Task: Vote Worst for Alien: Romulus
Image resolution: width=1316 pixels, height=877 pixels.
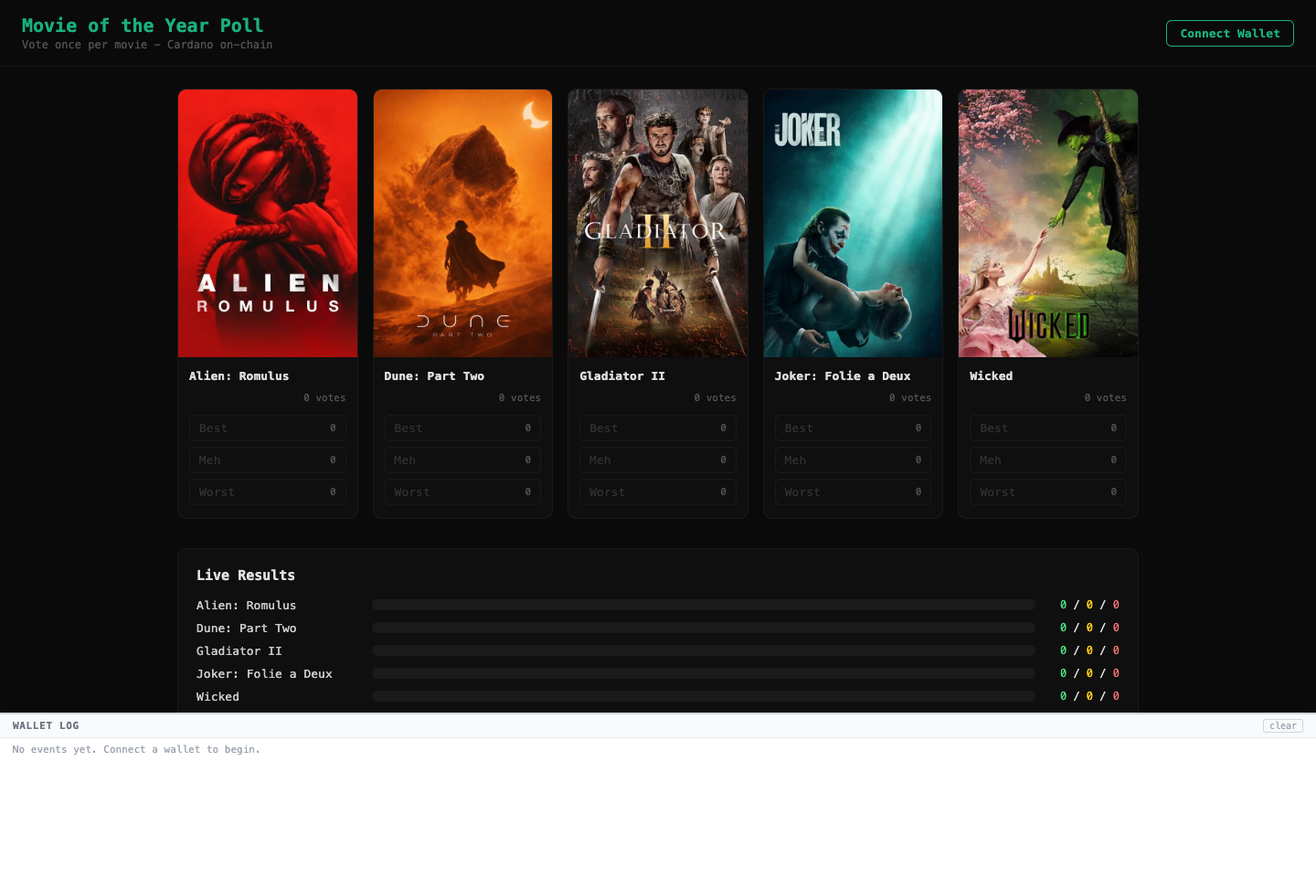Action: [x=267, y=492]
